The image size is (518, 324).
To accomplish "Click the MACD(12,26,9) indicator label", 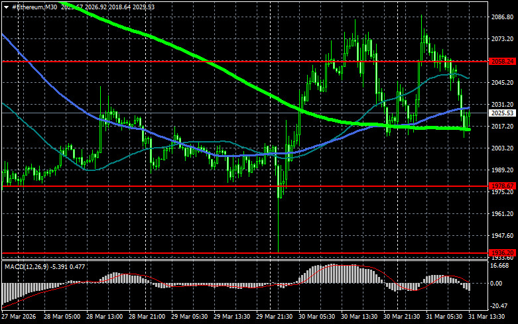I will [27, 266].
